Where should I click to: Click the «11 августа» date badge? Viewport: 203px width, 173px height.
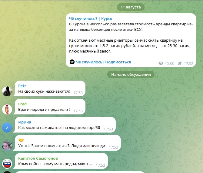click(x=131, y=7)
